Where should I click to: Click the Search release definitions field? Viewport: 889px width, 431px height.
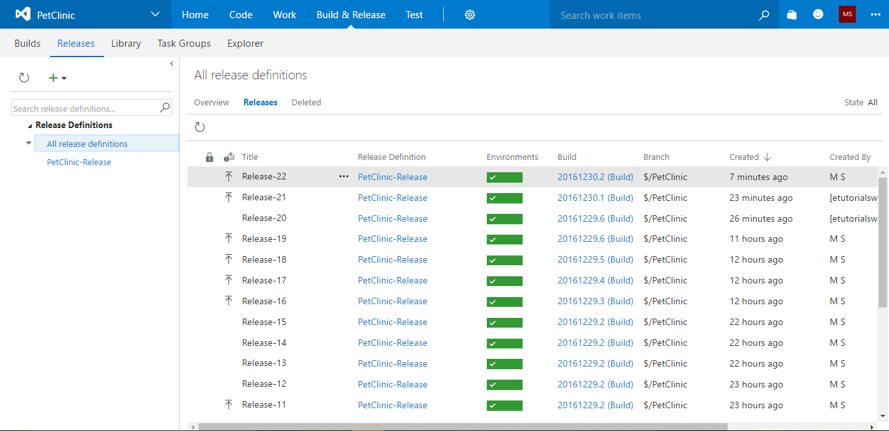[85, 109]
